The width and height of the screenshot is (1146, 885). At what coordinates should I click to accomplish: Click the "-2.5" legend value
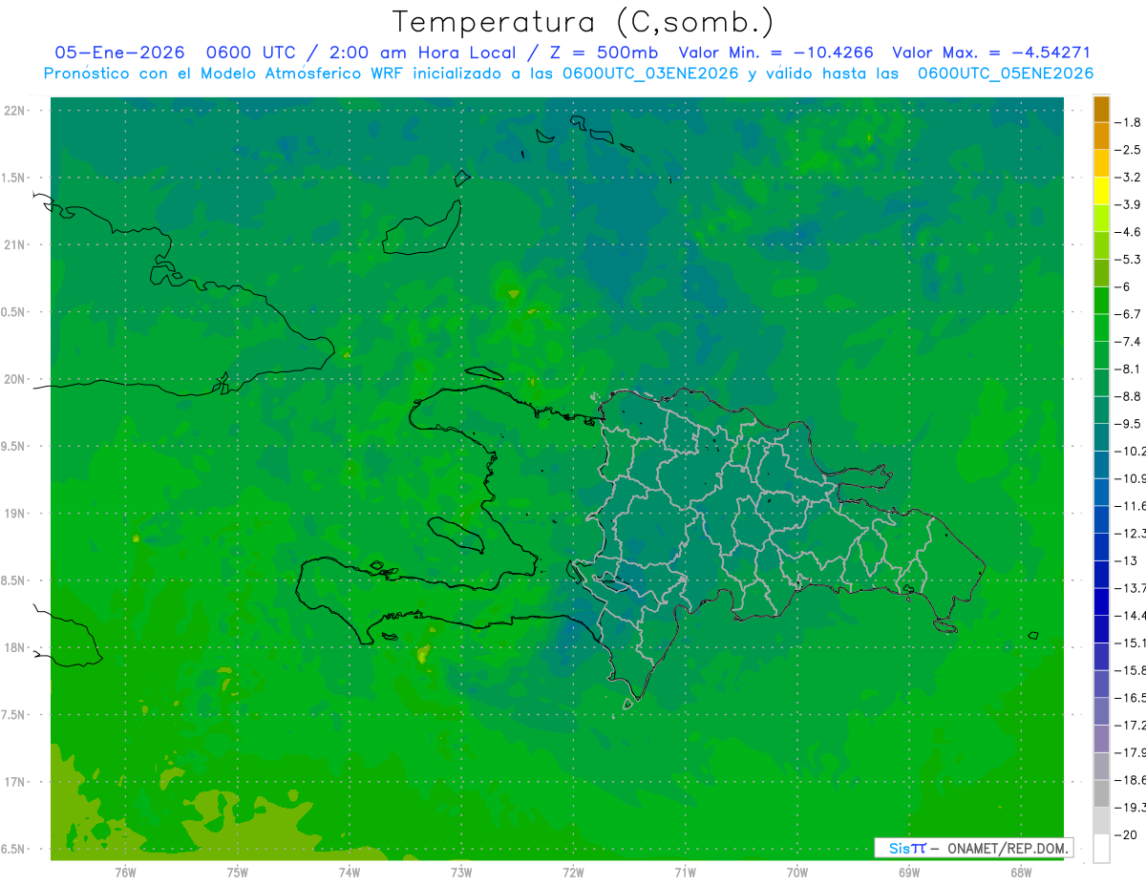(x=1129, y=150)
